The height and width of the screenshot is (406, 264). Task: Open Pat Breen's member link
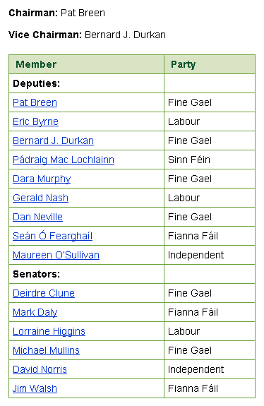click(x=35, y=102)
